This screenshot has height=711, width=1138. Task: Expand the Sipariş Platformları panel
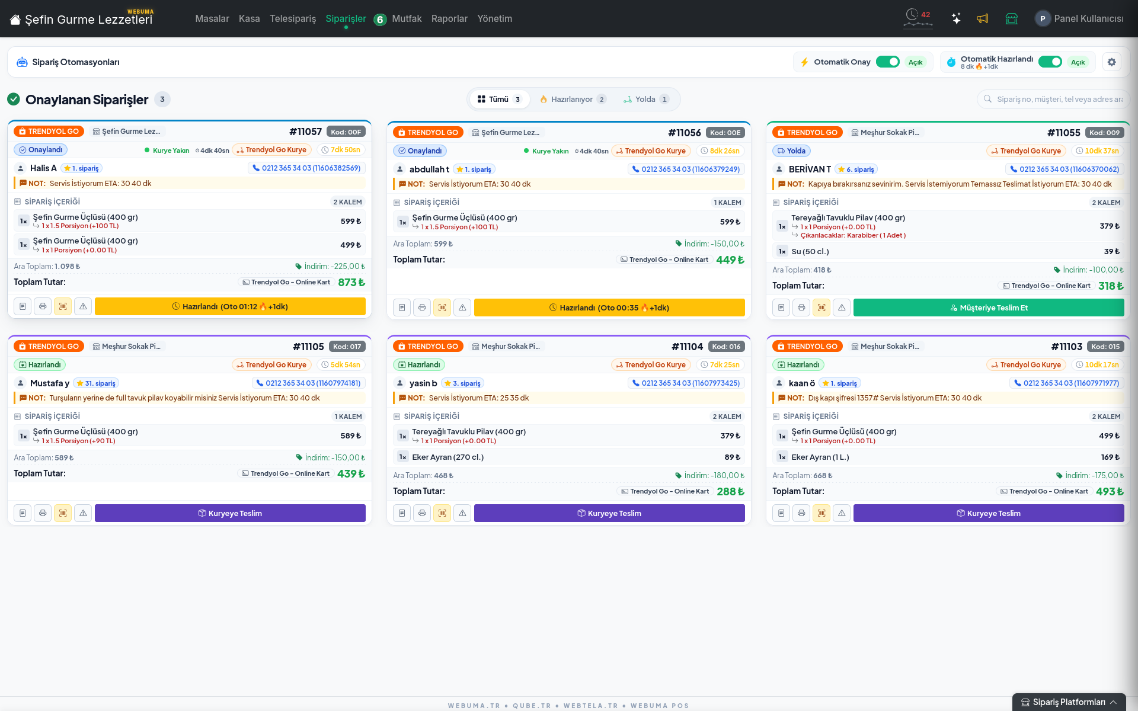1069,702
